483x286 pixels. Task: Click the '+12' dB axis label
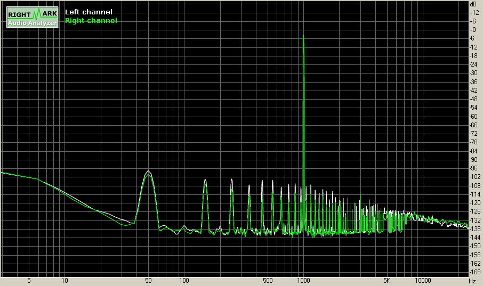(x=474, y=13)
